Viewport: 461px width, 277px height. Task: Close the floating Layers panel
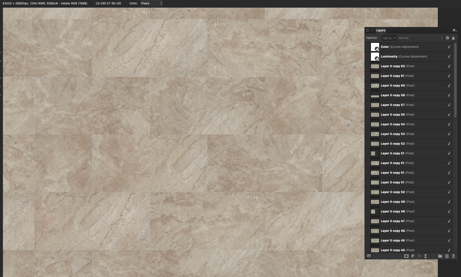click(x=367, y=30)
